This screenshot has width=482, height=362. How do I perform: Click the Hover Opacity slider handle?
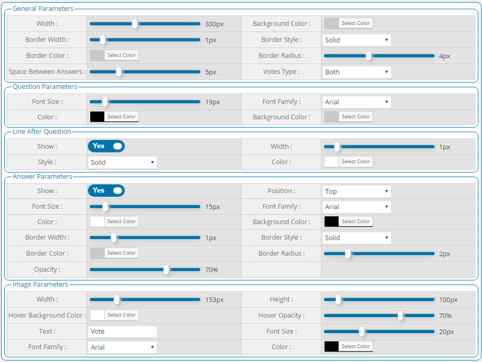400,316
